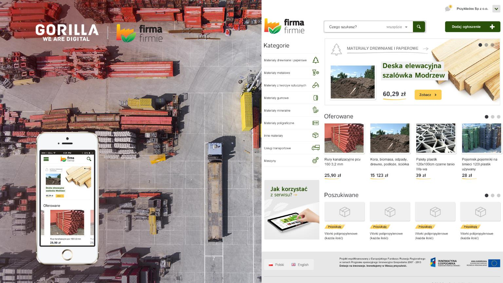Click the mineral crystal category icon
Viewport: 503px width, 283px height.
point(315,110)
